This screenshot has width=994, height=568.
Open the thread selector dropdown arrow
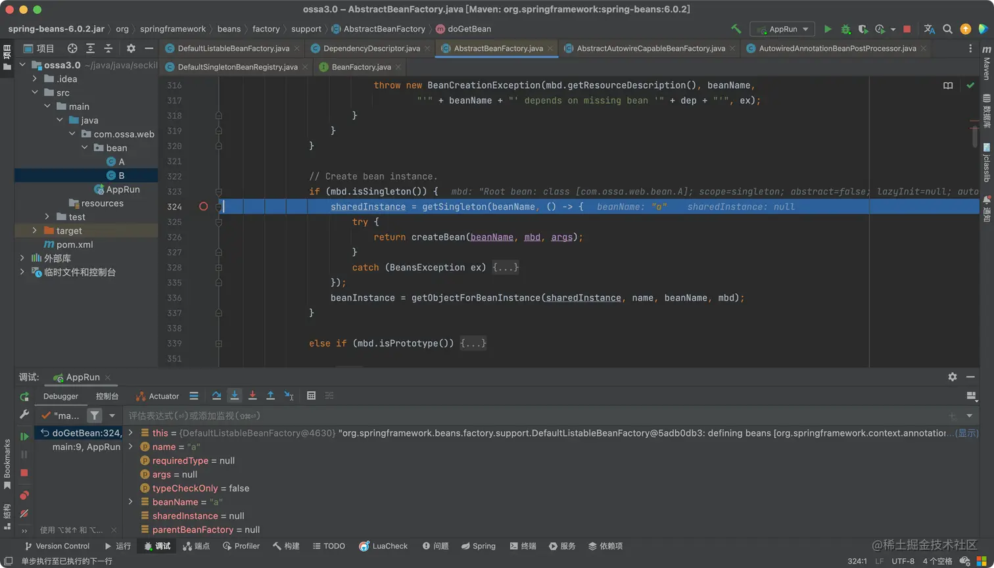(112, 415)
